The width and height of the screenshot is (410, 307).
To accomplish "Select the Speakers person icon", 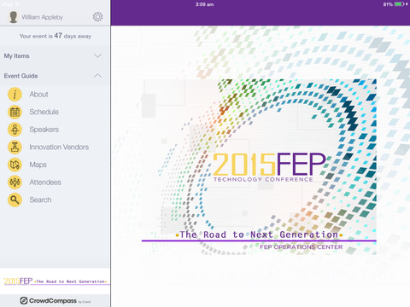I will (15, 130).
